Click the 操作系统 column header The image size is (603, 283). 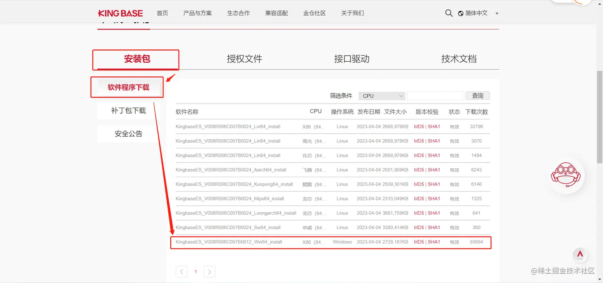(x=342, y=112)
